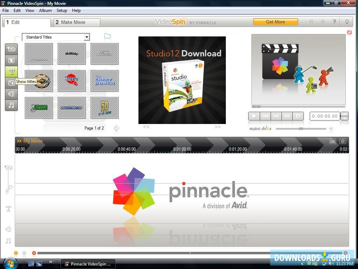Viewport: 358px width, 269px height.
Task: Toggle loop playback button
Action: point(298,116)
